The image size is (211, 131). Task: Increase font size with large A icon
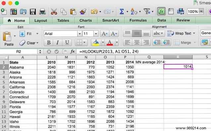[x=105, y=34]
